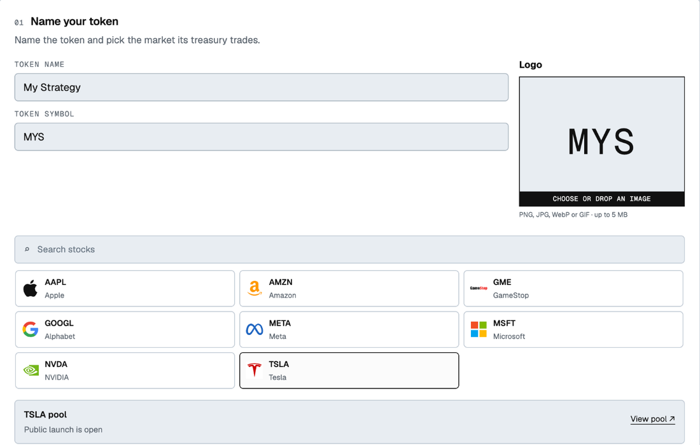Click Choose or Drop an Image button
Image resolution: width=700 pixels, height=445 pixels.
pos(602,199)
